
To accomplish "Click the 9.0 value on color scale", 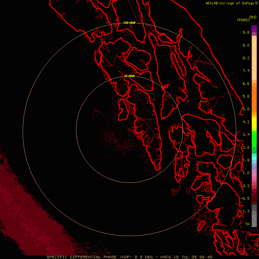I will [246, 45].
